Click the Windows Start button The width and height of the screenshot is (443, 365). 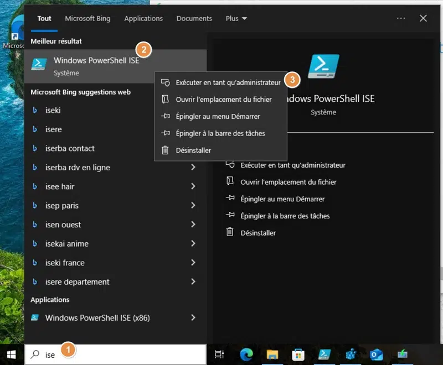12,354
